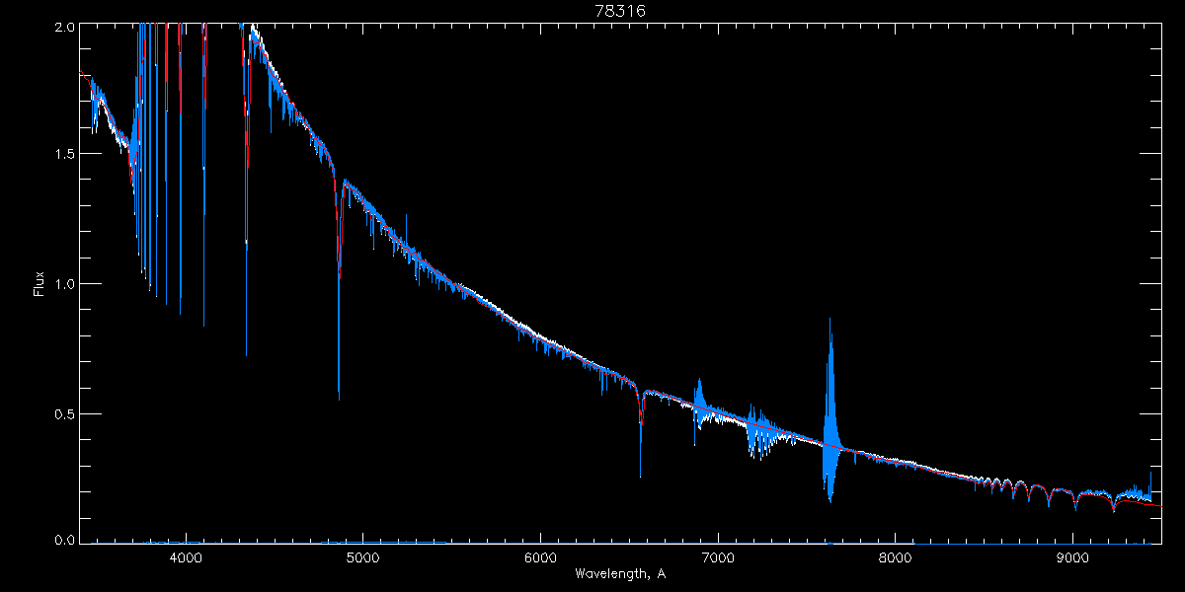Click the Flux axis label
Screen dimensions: 1185x592
pos(39,284)
